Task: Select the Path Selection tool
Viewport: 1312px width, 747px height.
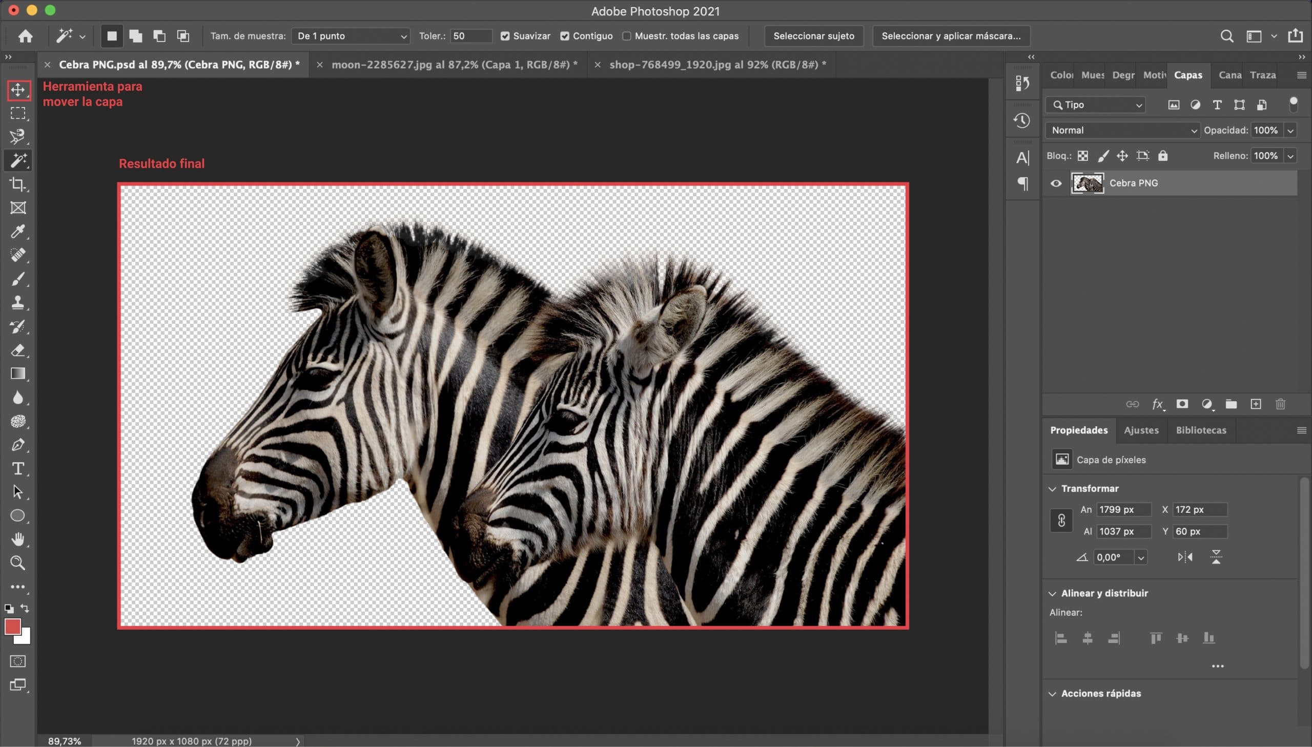Action: 18,492
